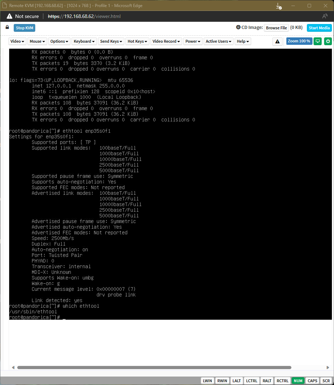334x385 pixels.
Task: Open the Send Keys dropdown
Action: [x=111, y=41]
